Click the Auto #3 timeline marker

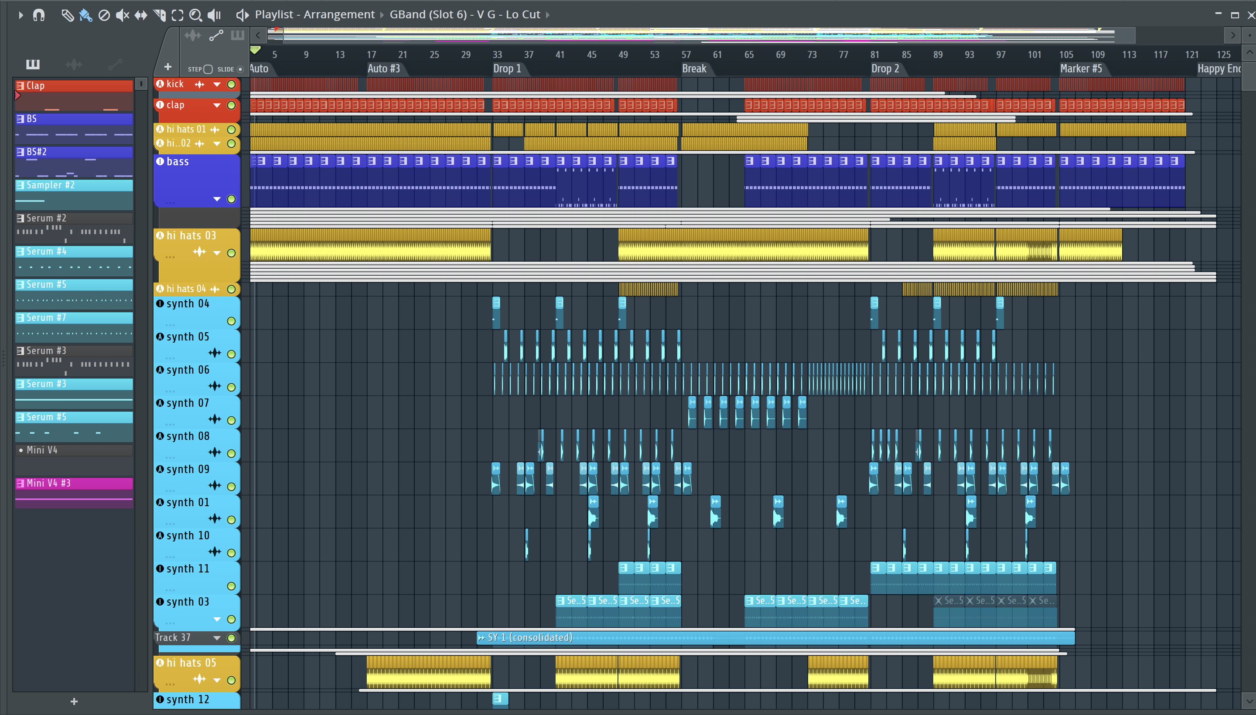(x=384, y=69)
